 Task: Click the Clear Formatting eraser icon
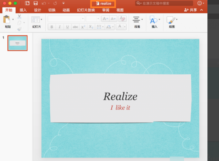(123, 19)
